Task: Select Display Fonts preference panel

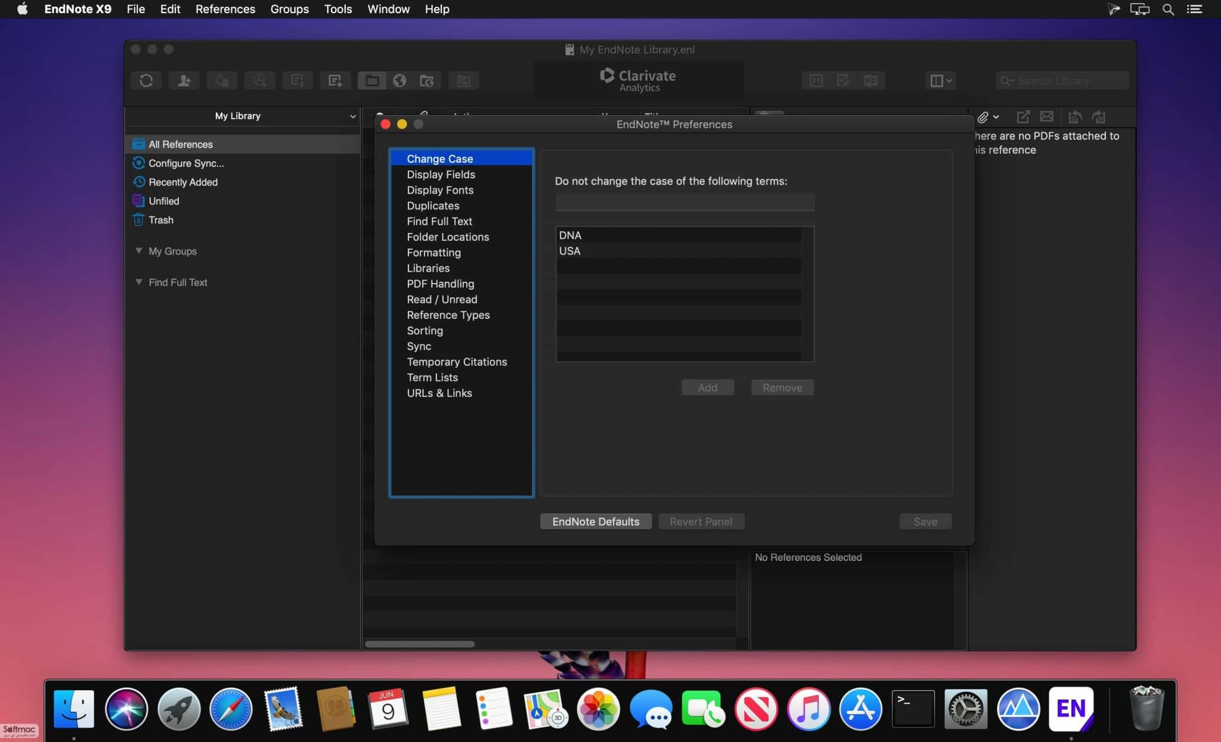Action: click(x=461, y=190)
